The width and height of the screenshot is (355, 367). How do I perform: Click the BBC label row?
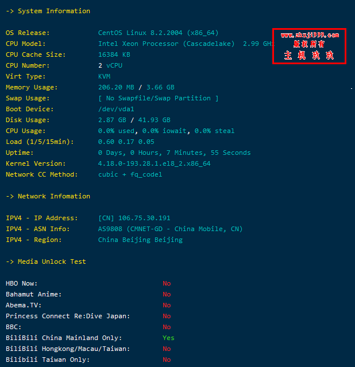click(x=14, y=327)
